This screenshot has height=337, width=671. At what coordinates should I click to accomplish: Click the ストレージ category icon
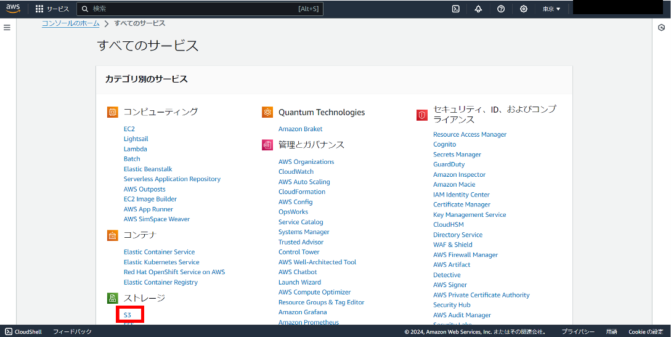click(x=113, y=298)
